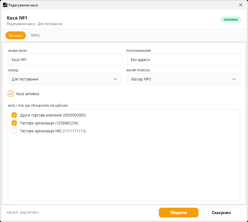The image size is (248, 222).
Task: Close the Редагування каси dialog
Action: 241,5
